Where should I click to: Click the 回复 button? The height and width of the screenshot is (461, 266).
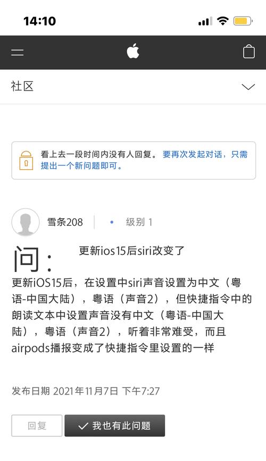pos(37,425)
